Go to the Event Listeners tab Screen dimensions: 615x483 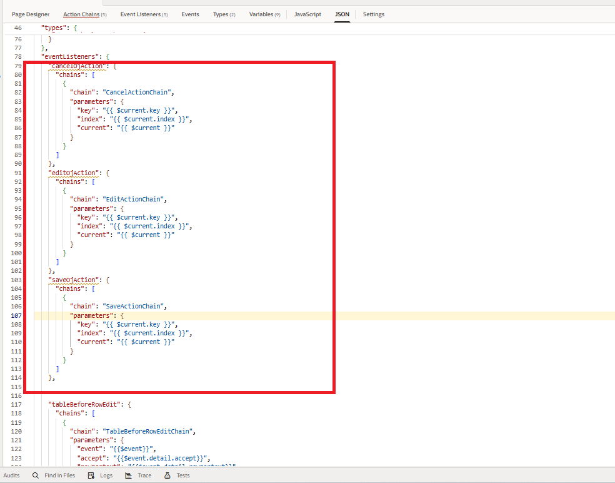(144, 14)
